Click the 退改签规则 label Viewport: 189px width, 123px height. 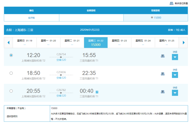[x=12, y=116]
